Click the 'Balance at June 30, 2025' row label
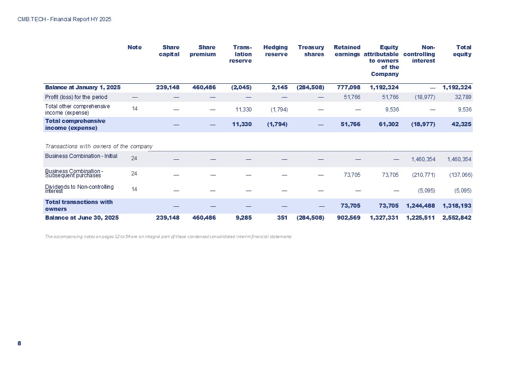Viewport: 517px width, 367px height. click(x=79, y=218)
